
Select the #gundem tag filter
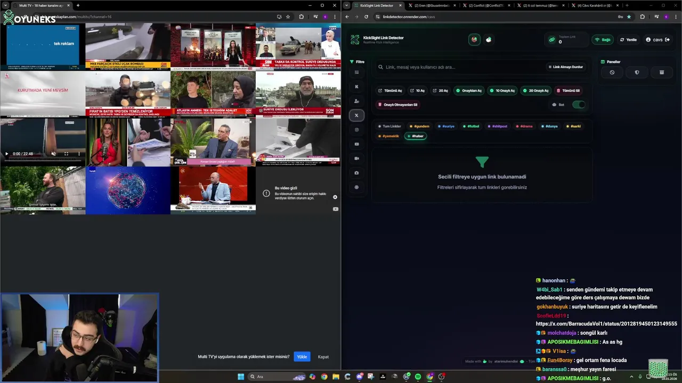419,127
